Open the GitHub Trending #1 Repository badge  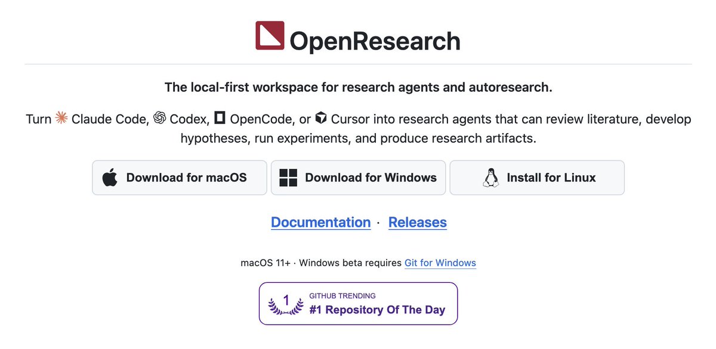358,304
